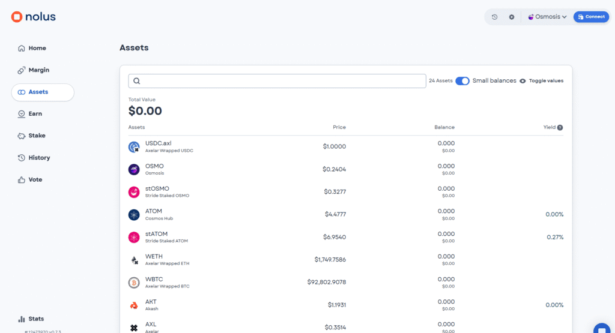
Task: Click the Yield column header label
Action: [550, 127]
